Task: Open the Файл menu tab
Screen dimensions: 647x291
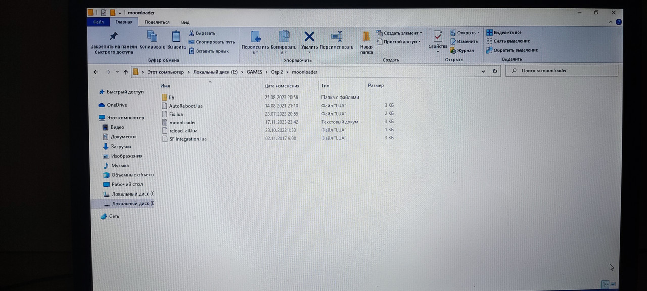Action: (98, 22)
